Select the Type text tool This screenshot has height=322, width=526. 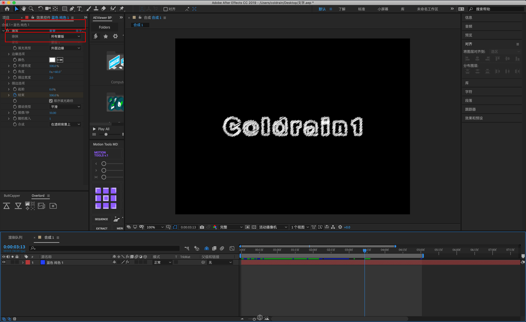(x=79, y=9)
